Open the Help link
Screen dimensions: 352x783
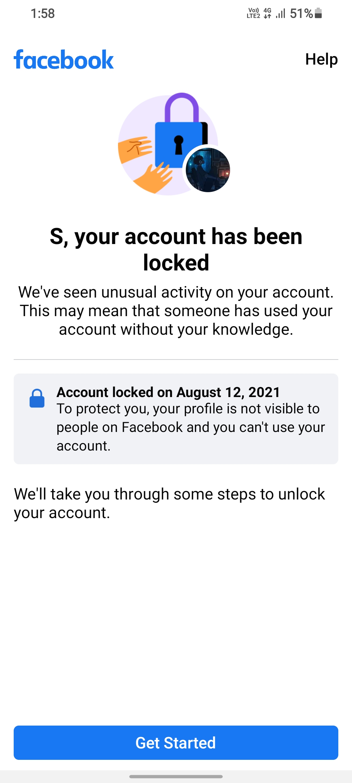pyautogui.click(x=321, y=59)
